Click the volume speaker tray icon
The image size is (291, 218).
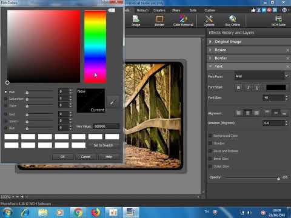(249, 213)
